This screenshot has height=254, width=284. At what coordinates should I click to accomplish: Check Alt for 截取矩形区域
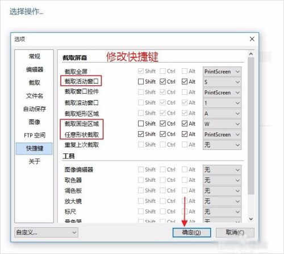pos(185,113)
